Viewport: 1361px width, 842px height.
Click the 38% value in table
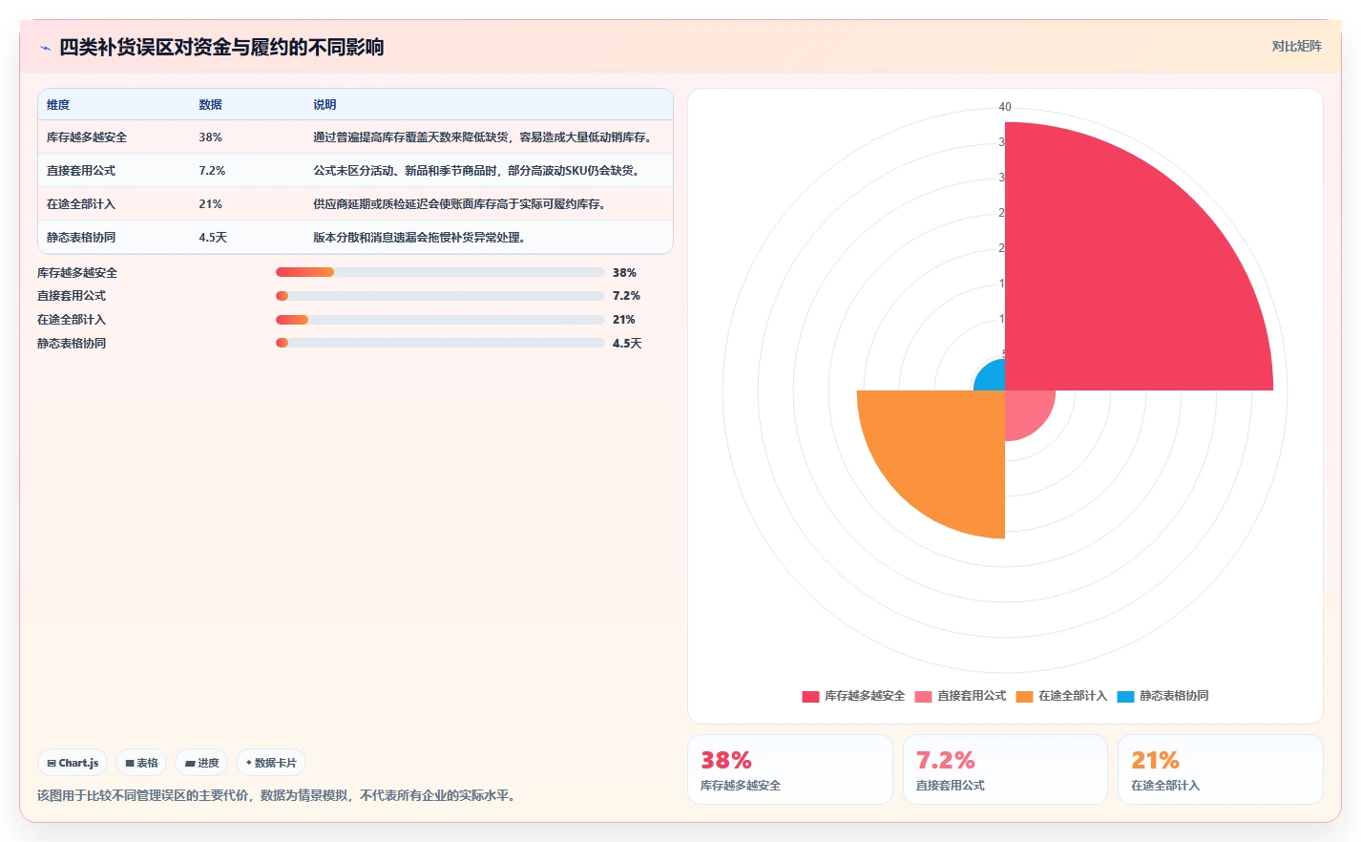tap(210, 137)
